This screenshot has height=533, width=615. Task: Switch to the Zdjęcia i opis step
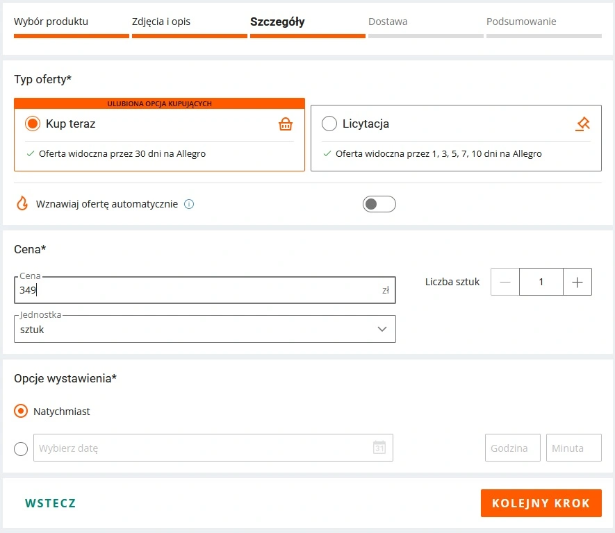[x=161, y=22]
